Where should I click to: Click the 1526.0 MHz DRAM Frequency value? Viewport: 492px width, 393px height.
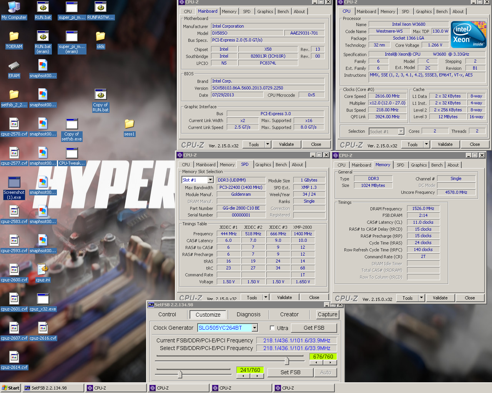click(x=423, y=209)
